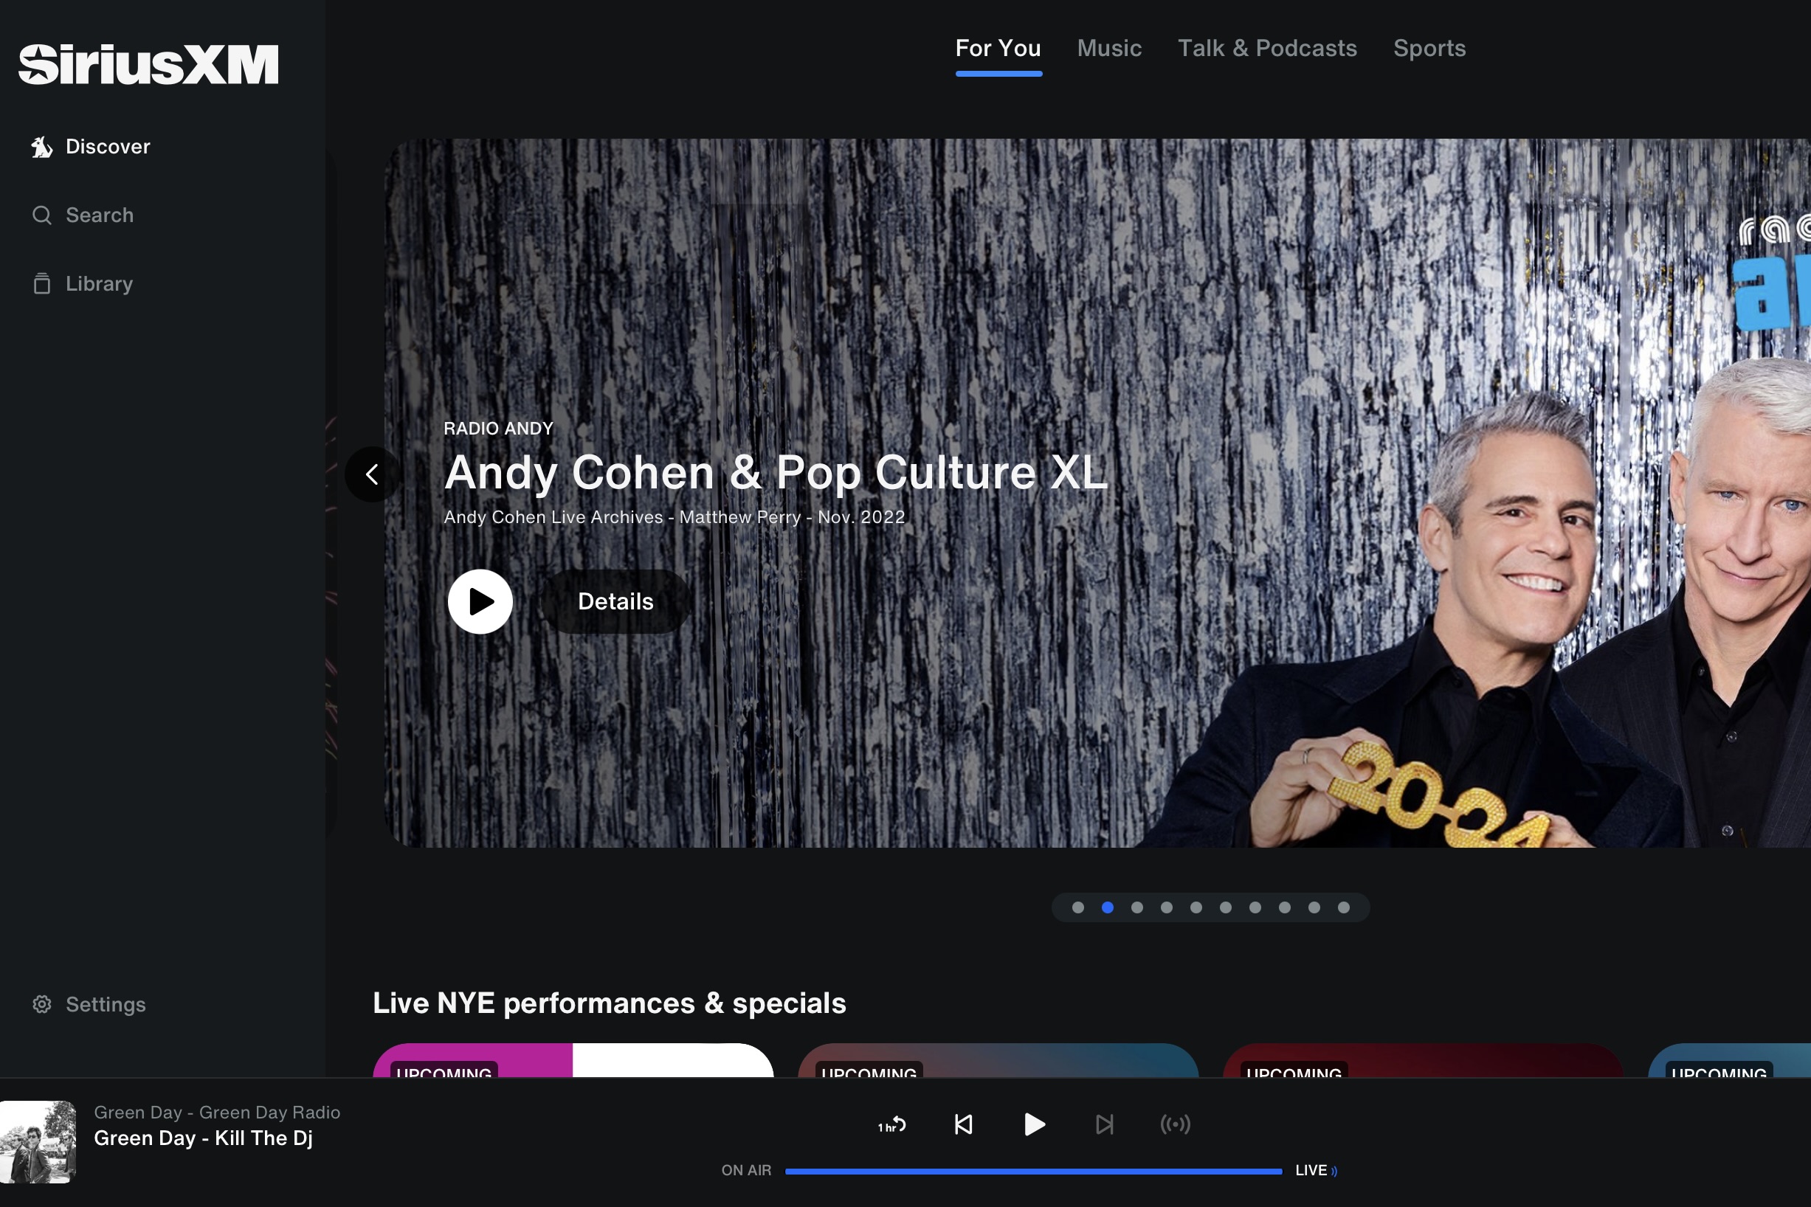Click the RADIO ANDY channel label
This screenshot has width=1811, height=1207.
coord(498,429)
